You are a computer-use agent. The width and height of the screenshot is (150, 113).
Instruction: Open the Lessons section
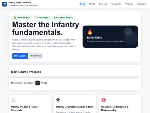coord(103,4)
